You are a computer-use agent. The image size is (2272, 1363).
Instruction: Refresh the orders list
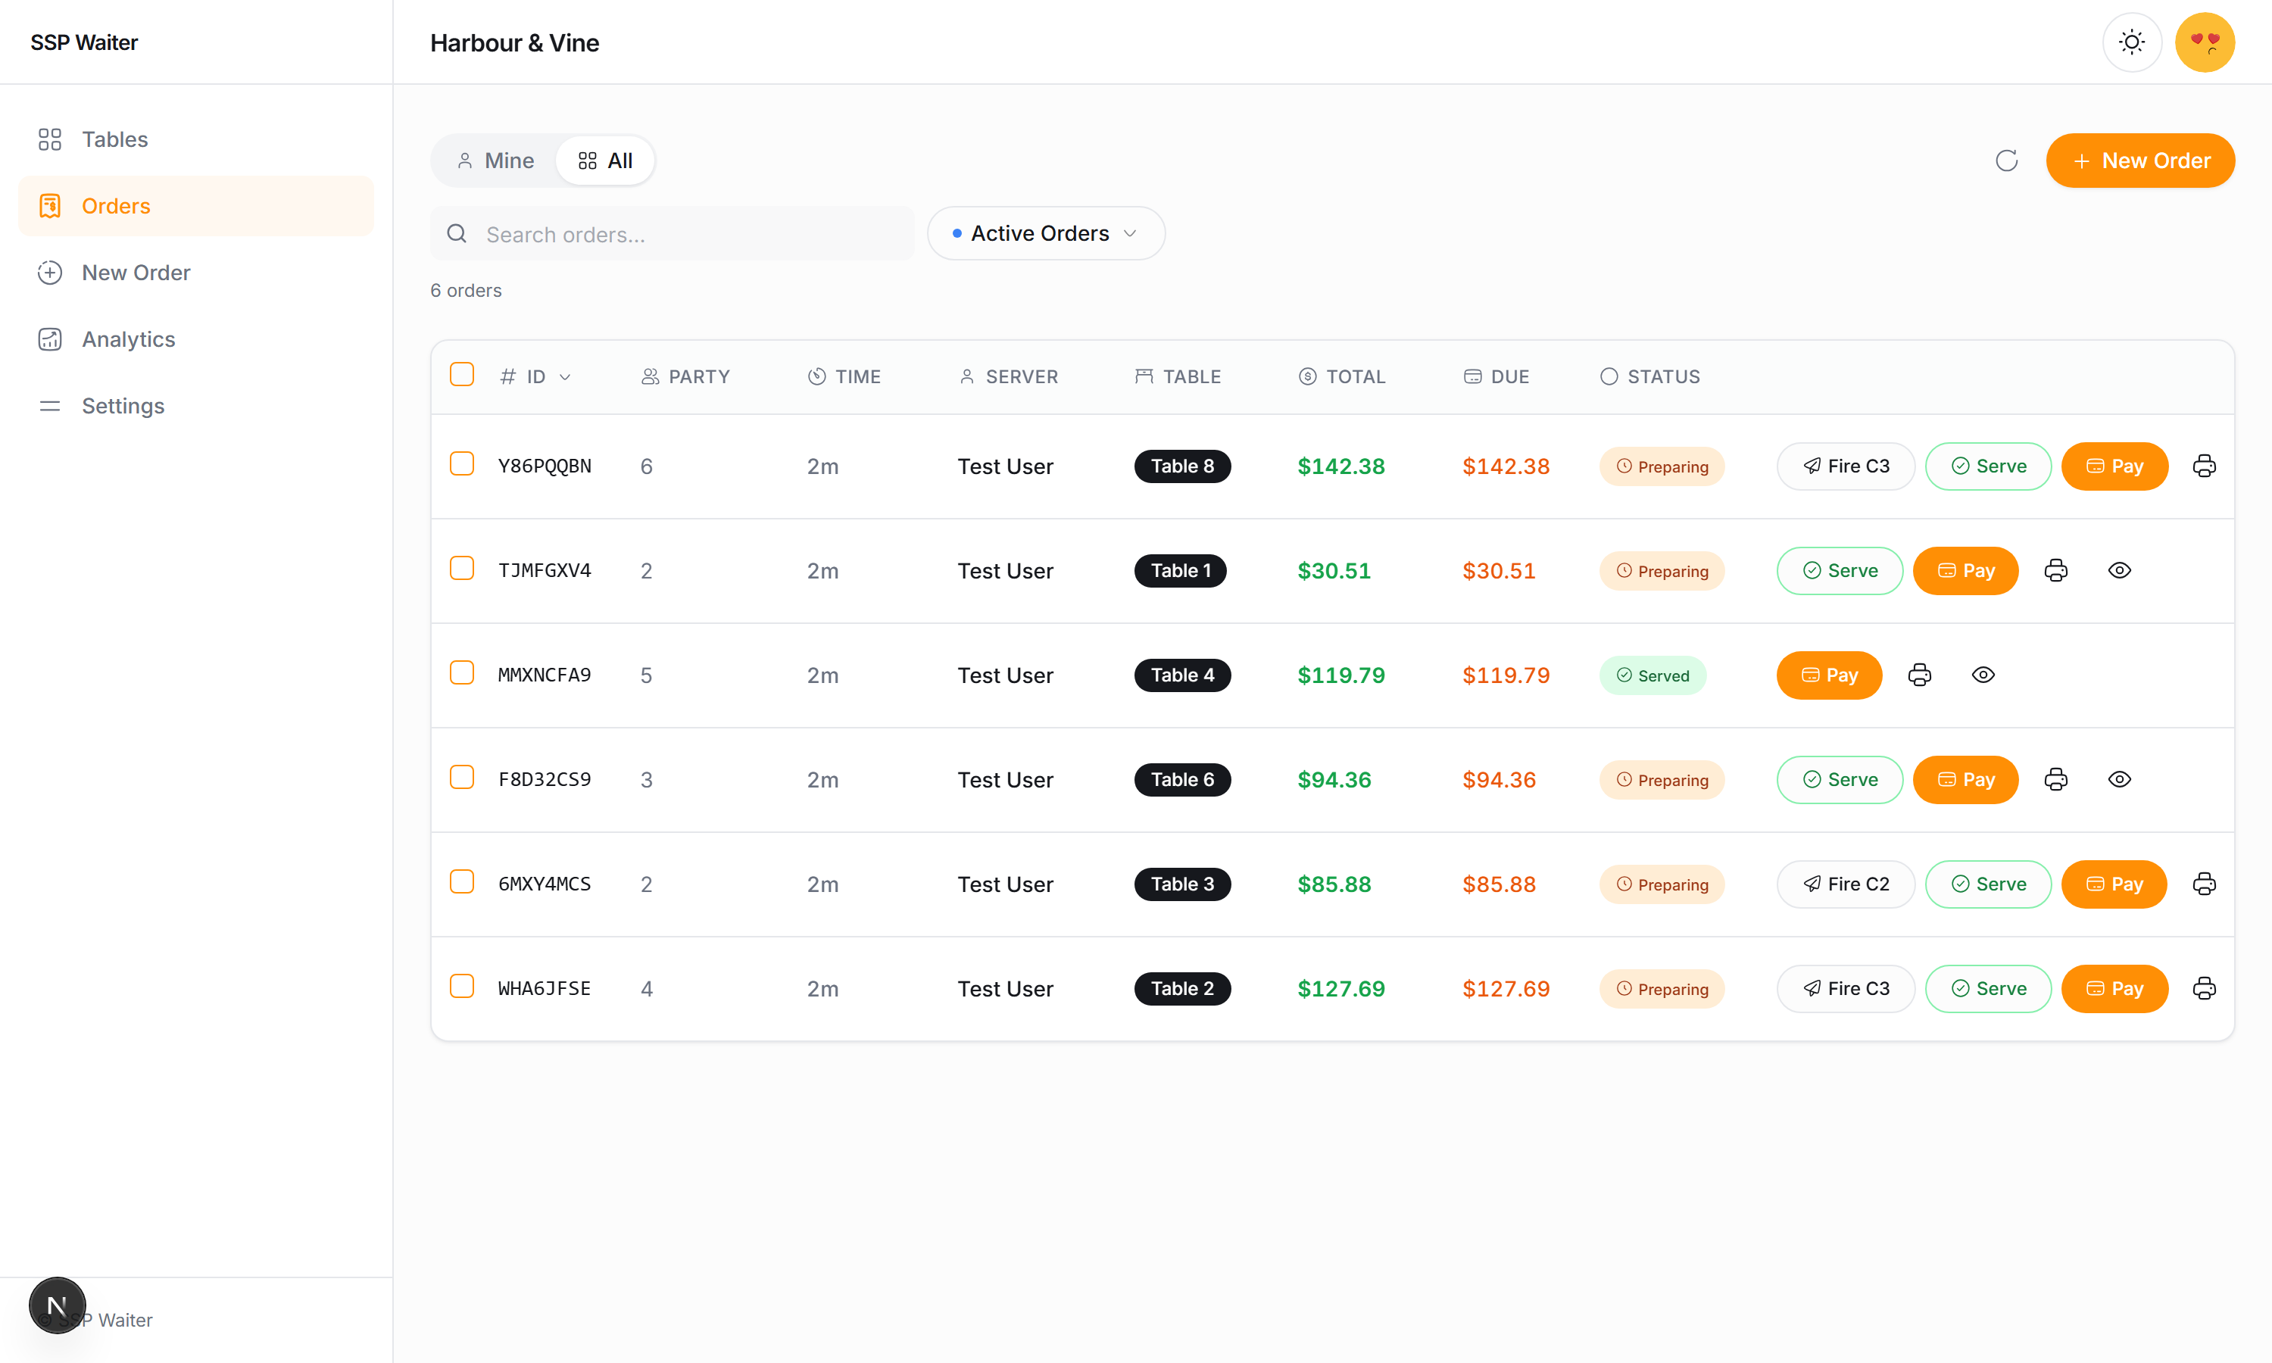2007,161
